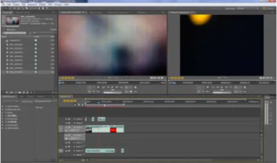Expand the Audio 4 track
Screen dimensions: 277x163
tap(74, 151)
